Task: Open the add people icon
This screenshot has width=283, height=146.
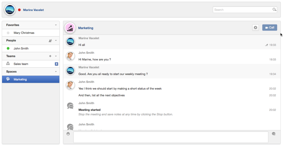Action: tap(50, 41)
